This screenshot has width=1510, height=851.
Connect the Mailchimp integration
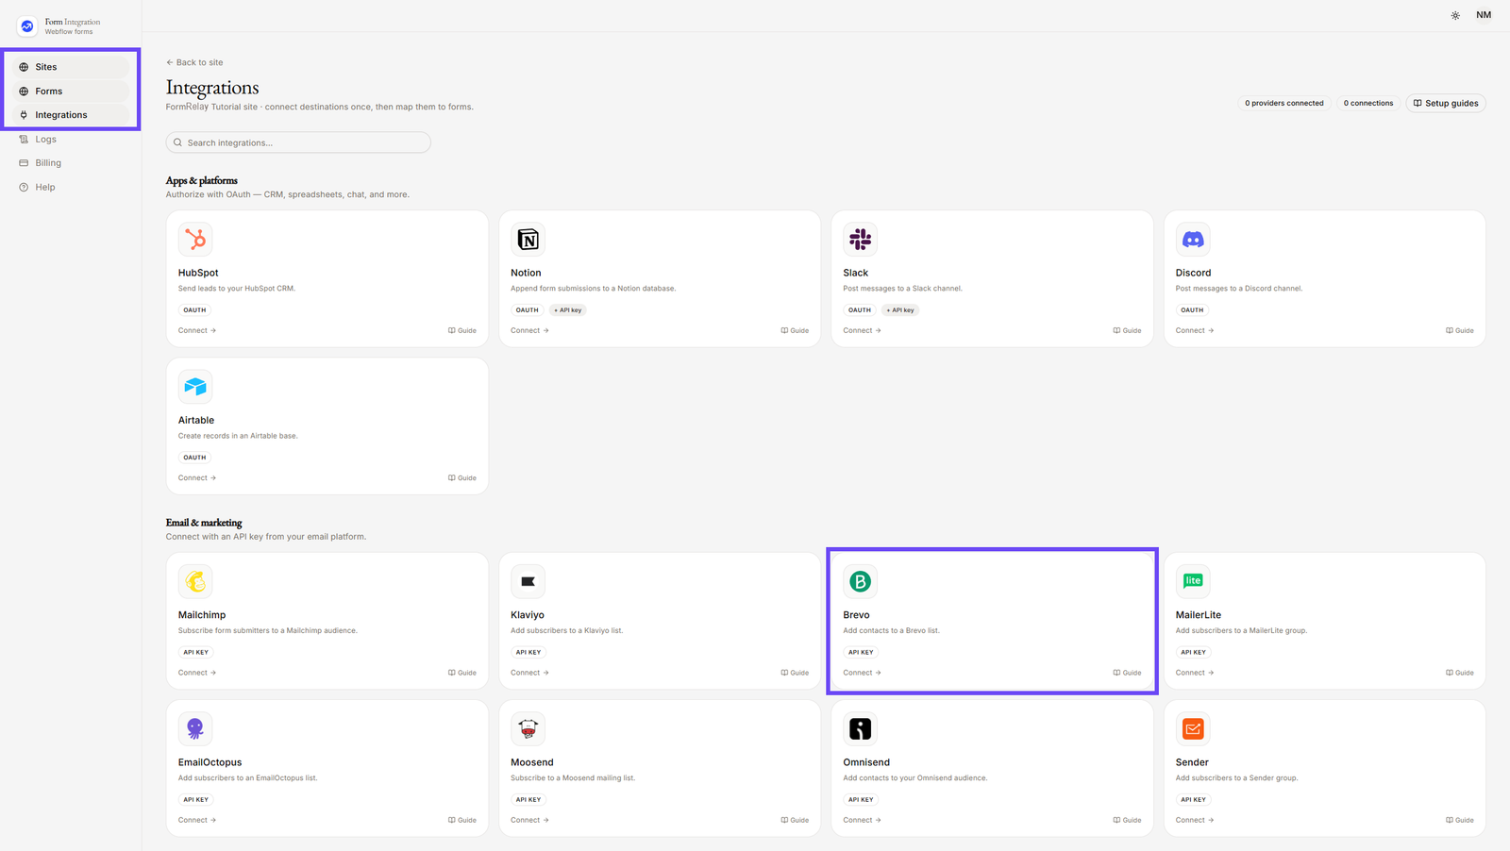(197, 673)
